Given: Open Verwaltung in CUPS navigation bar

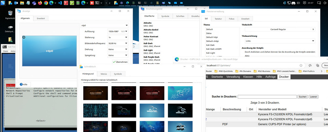Looking at the screenshot, I should coord(233,77).
